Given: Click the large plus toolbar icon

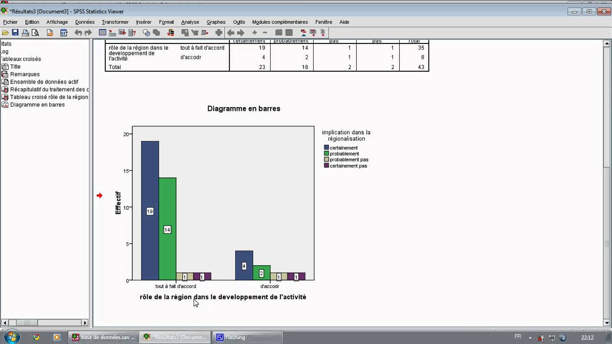Looking at the screenshot, I should point(219,32).
